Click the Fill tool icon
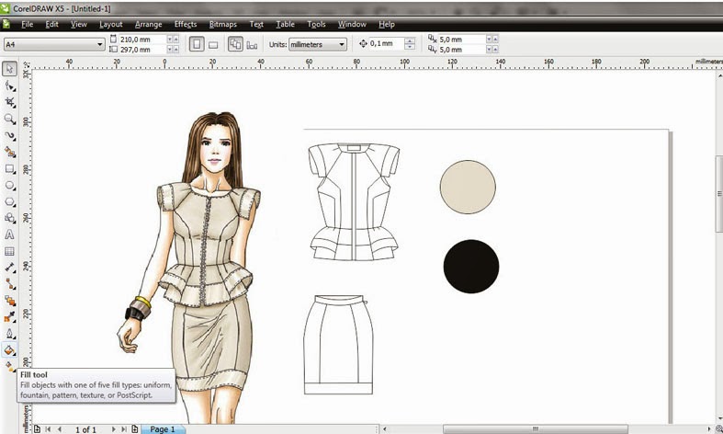 coord(9,350)
